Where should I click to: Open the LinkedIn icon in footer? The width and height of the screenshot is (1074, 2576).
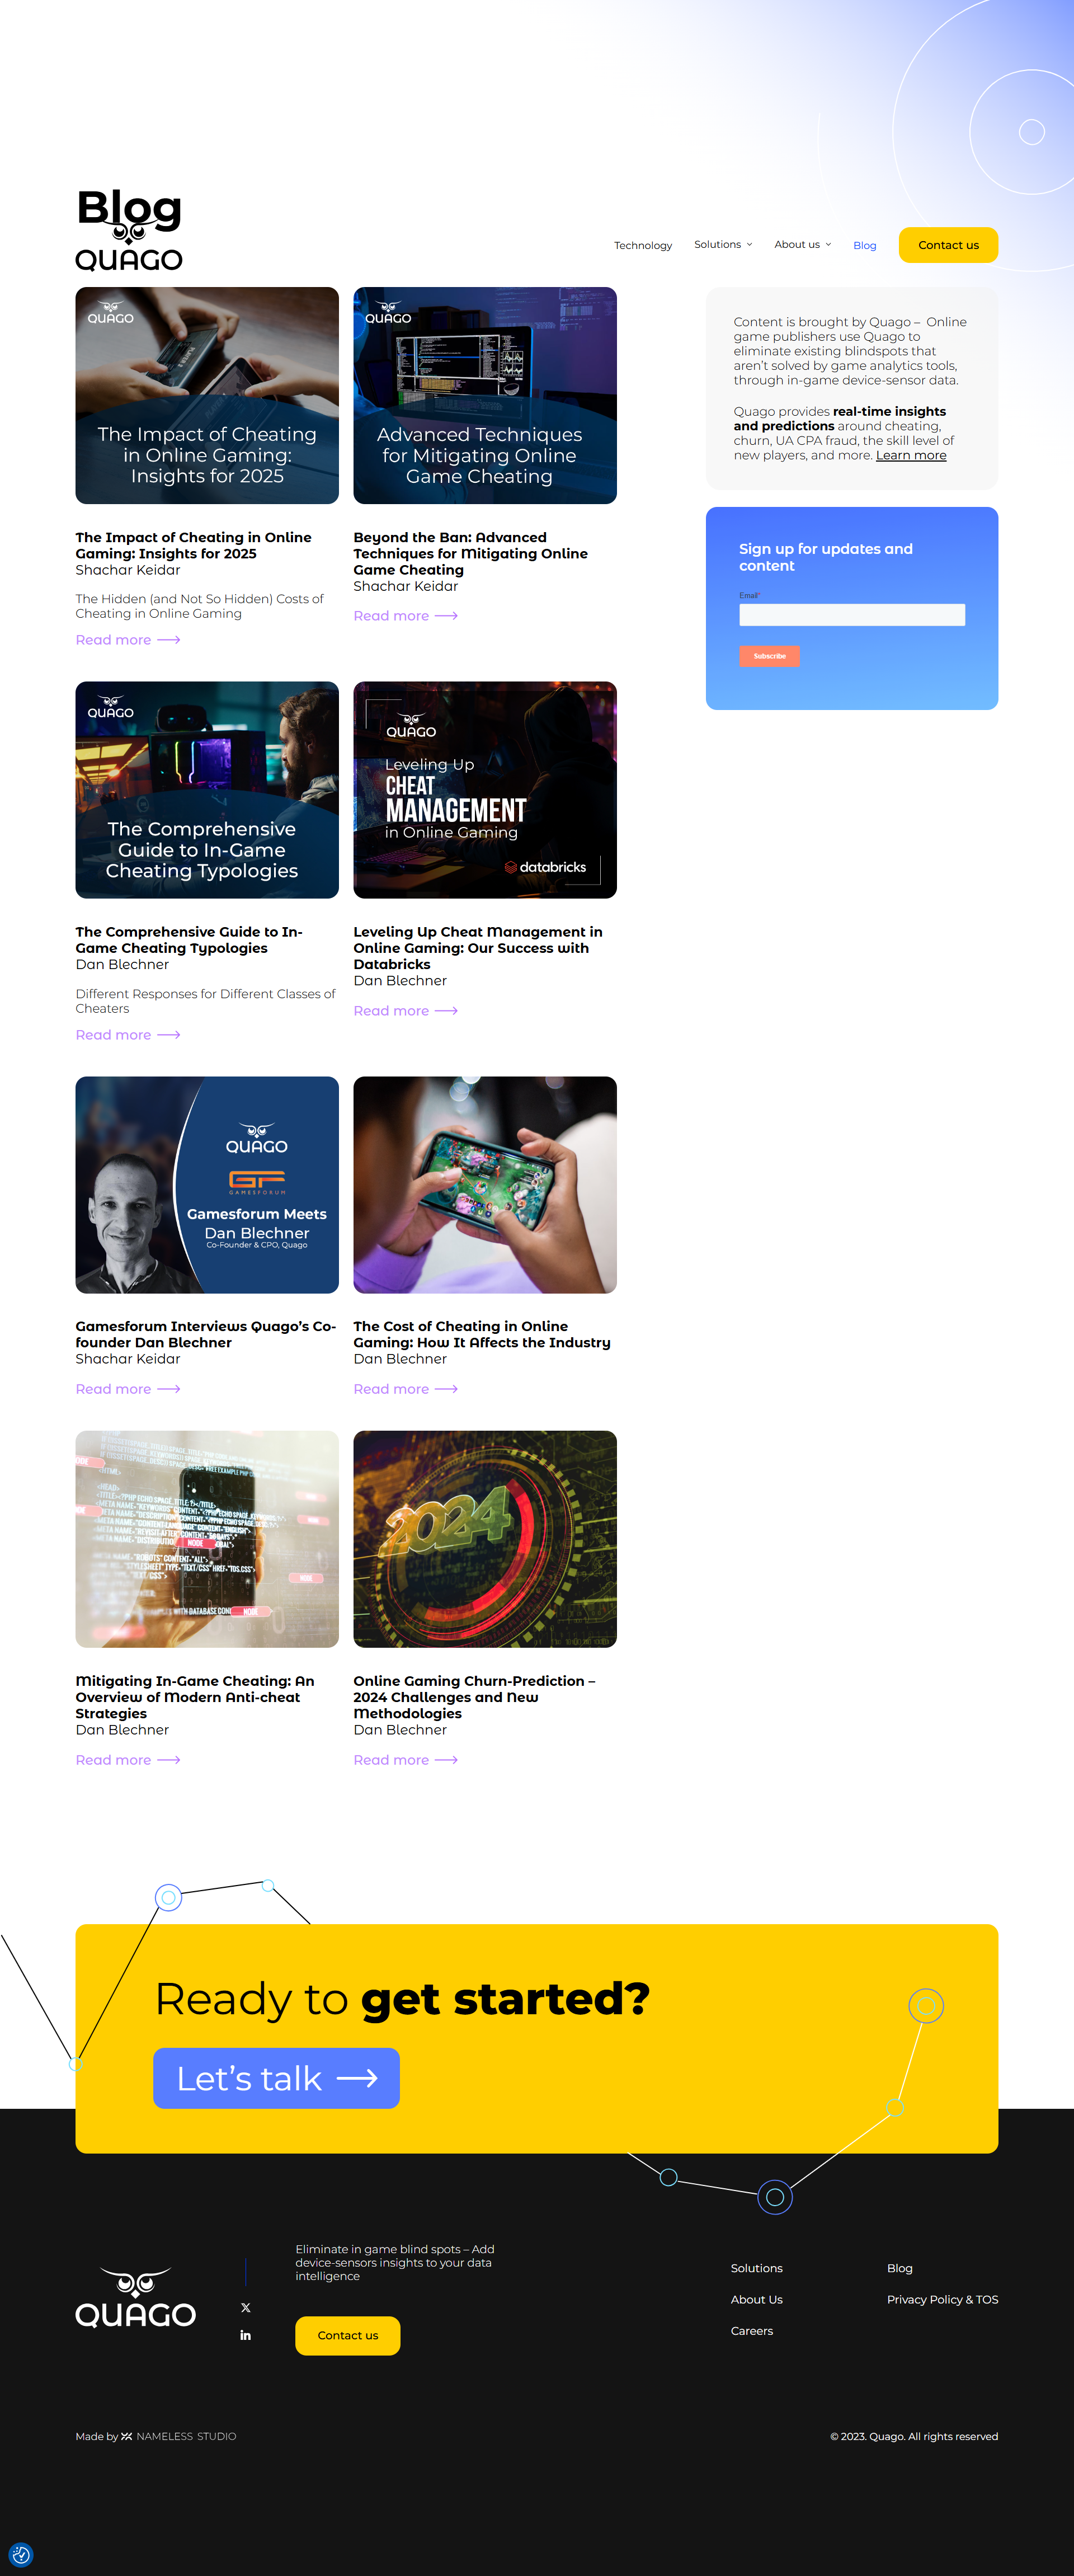coord(246,2335)
